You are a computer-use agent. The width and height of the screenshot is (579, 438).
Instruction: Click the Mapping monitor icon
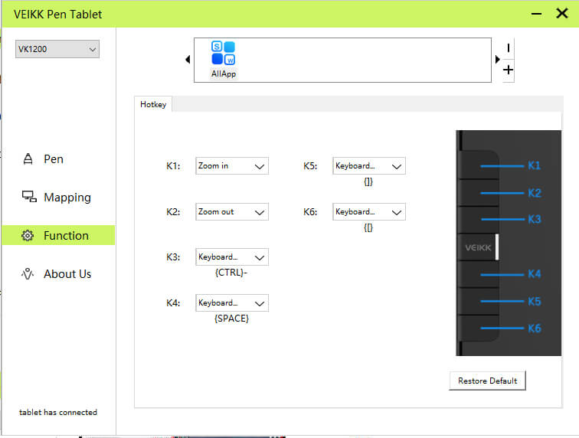tap(28, 198)
